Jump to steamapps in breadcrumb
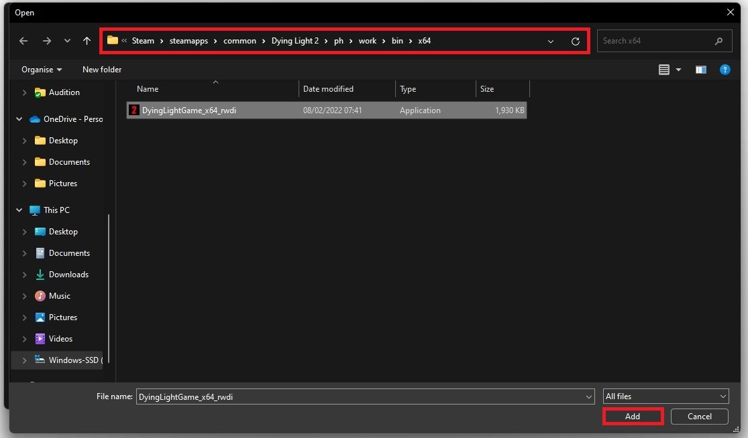Image resolution: width=748 pixels, height=438 pixels. [x=189, y=41]
